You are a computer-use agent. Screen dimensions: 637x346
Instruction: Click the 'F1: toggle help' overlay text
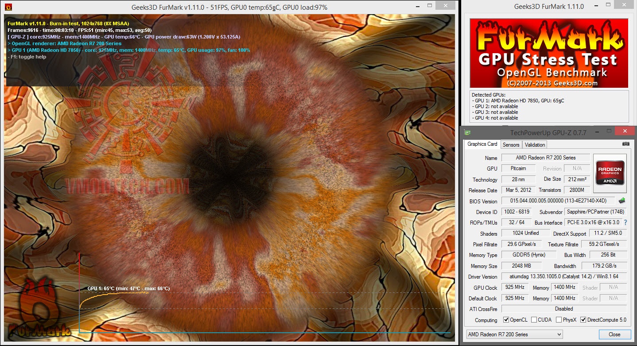[27, 57]
